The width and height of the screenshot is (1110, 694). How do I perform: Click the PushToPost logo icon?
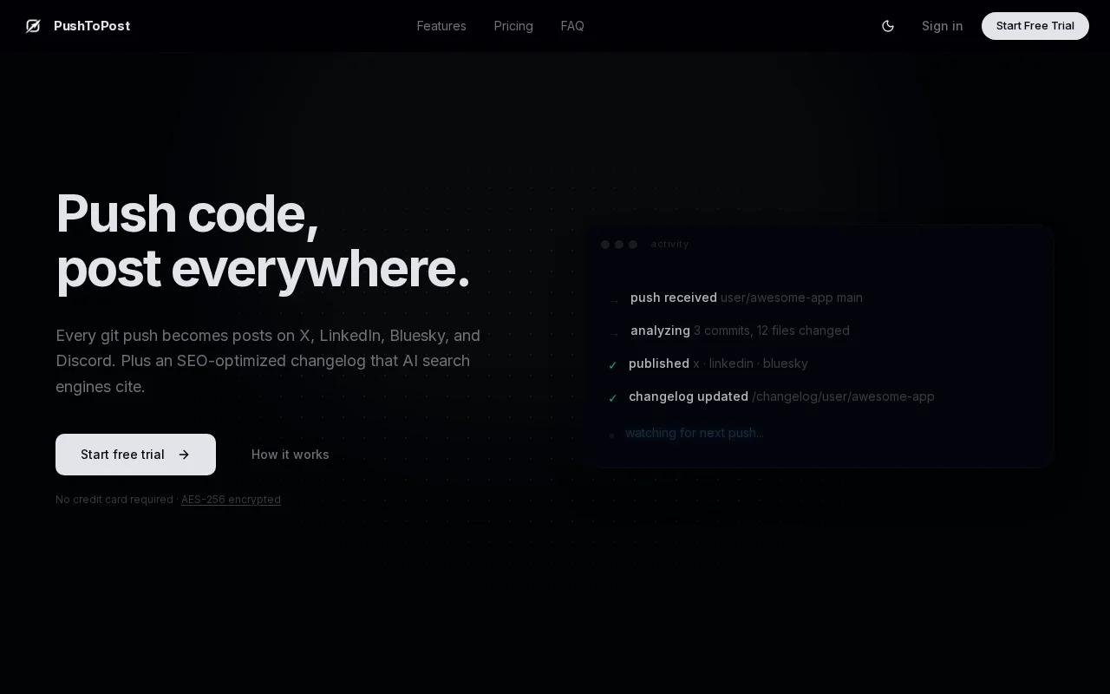pyautogui.click(x=33, y=26)
